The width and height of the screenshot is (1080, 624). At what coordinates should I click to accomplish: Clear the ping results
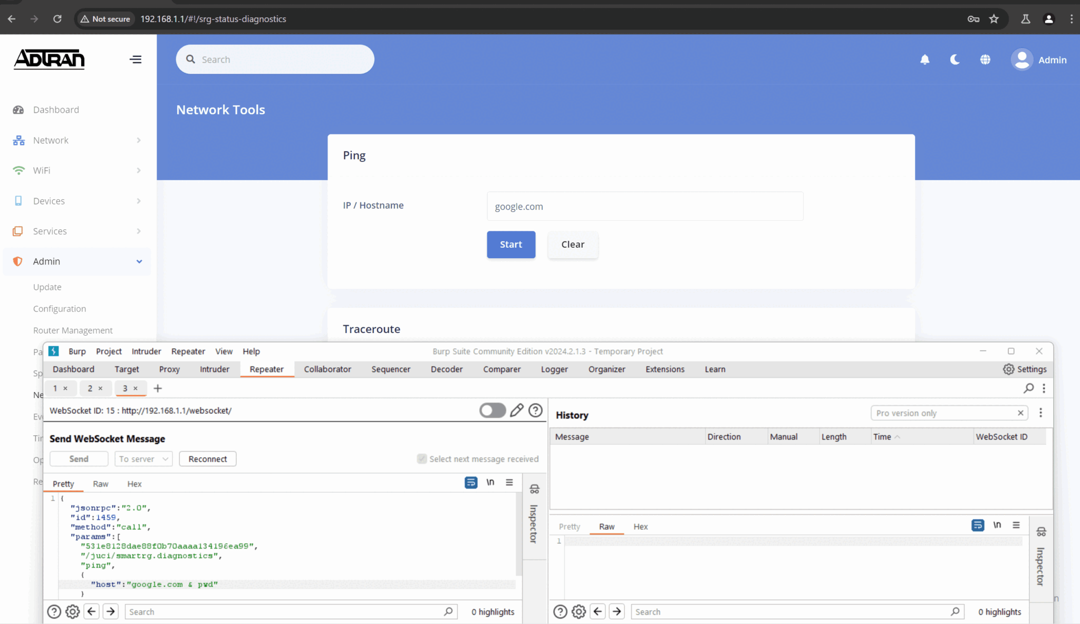(573, 245)
